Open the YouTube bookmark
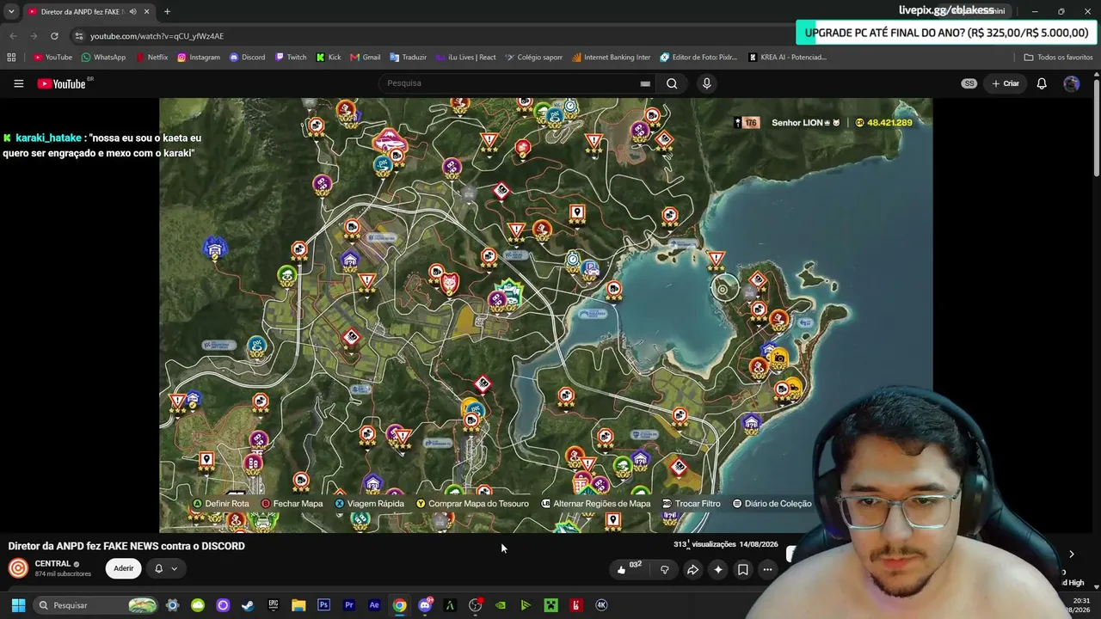Image resolution: width=1101 pixels, height=619 pixels. [52, 58]
